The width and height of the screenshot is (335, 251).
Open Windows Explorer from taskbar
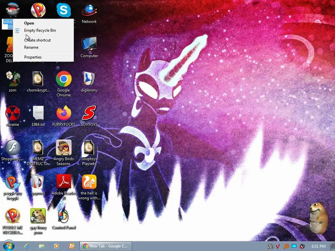pyautogui.click(x=42, y=246)
